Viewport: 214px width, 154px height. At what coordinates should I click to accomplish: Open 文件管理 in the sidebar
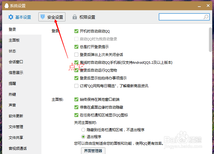coord(22,127)
